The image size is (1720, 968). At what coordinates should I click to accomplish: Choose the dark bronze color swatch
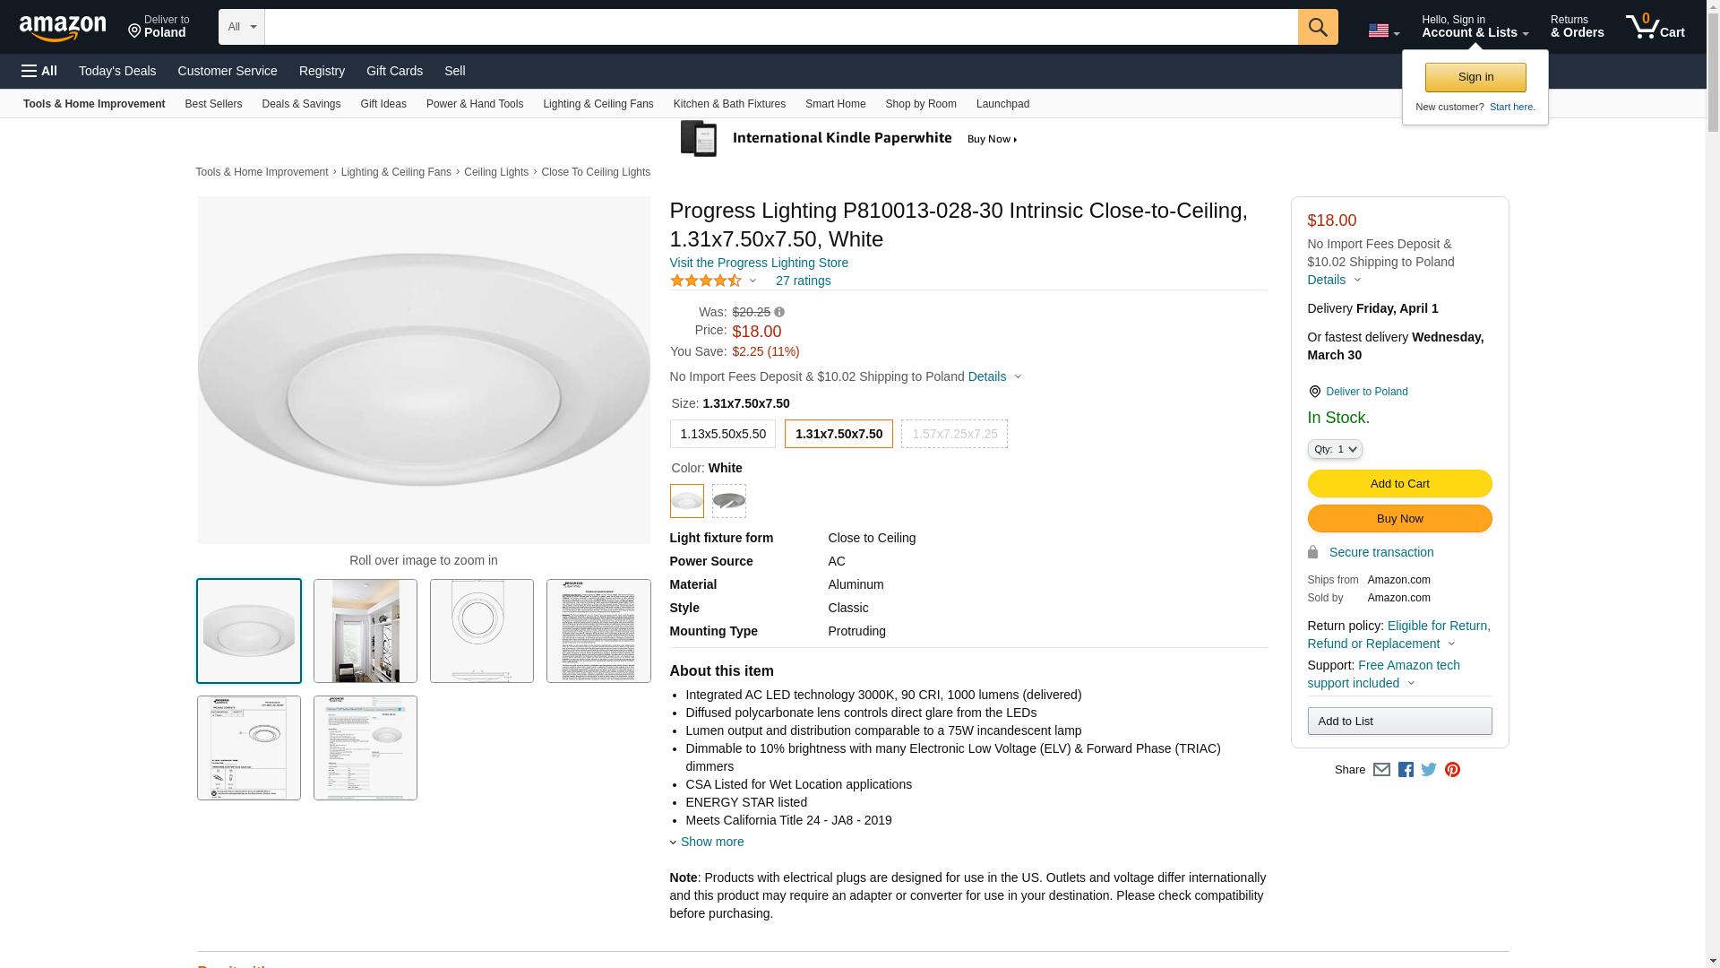728,501
